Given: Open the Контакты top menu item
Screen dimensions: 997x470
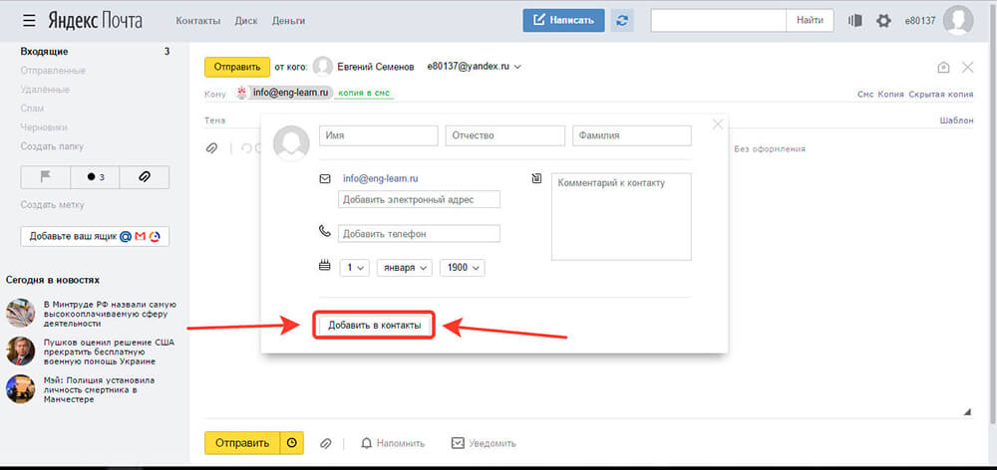Looking at the screenshot, I should (198, 21).
